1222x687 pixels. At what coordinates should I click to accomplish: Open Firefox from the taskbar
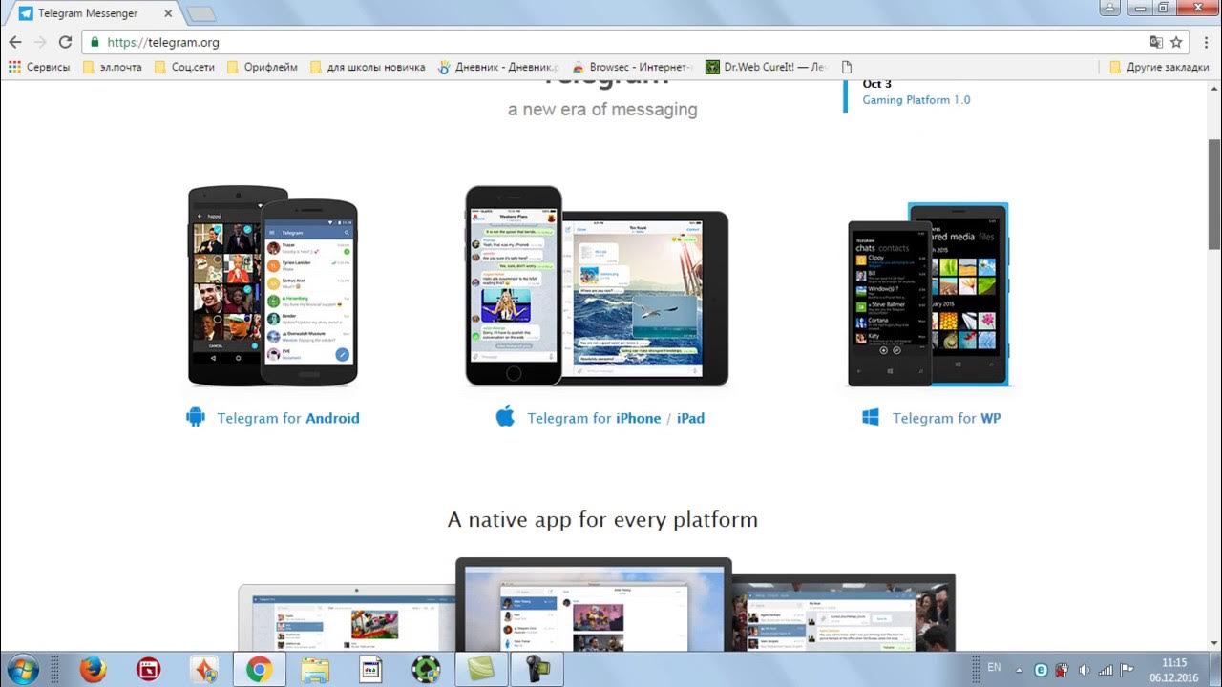click(93, 670)
